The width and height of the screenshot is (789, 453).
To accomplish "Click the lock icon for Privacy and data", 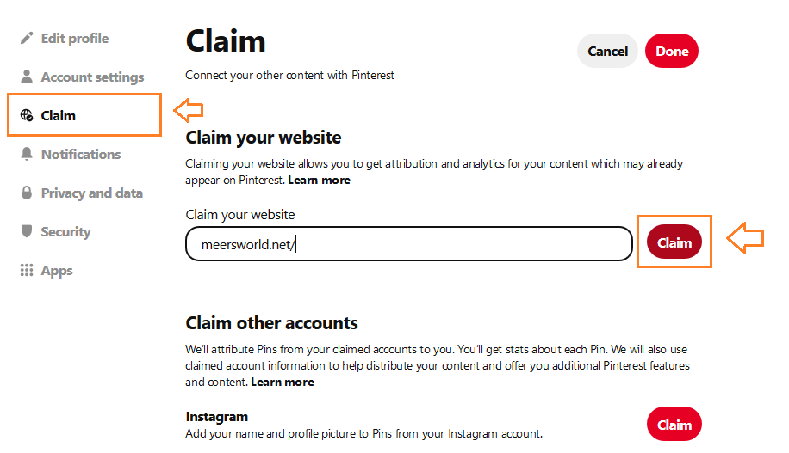I will tap(27, 193).
